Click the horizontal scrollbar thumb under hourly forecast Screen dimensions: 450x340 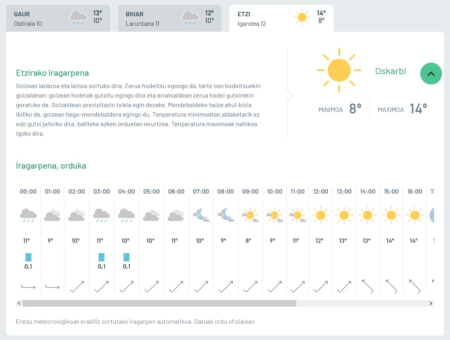point(159,304)
